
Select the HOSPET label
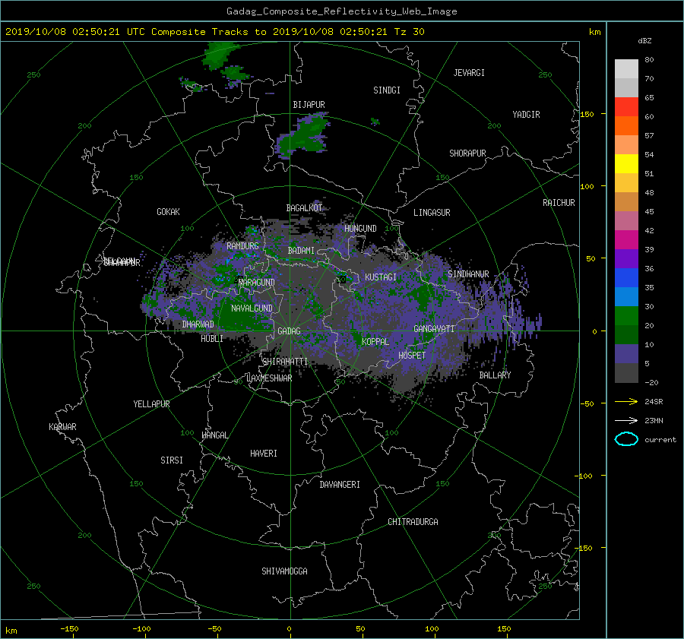tap(412, 356)
